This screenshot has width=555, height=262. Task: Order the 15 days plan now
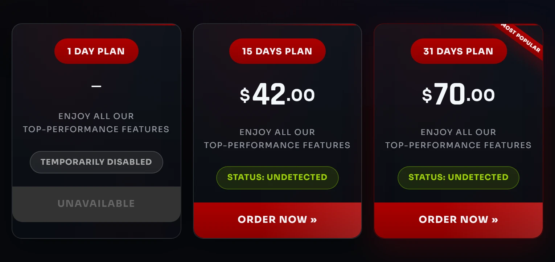point(277,220)
